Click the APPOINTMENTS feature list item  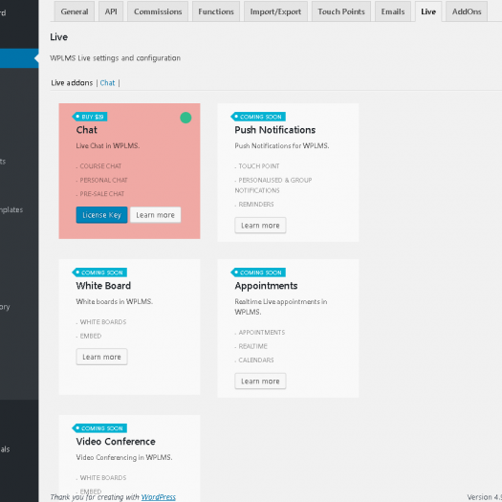(x=262, y=333)
